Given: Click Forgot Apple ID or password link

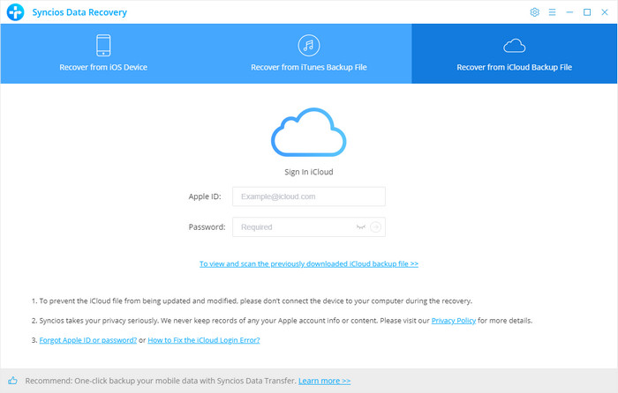Looking at the screenshot, I should tap(88, 340).
